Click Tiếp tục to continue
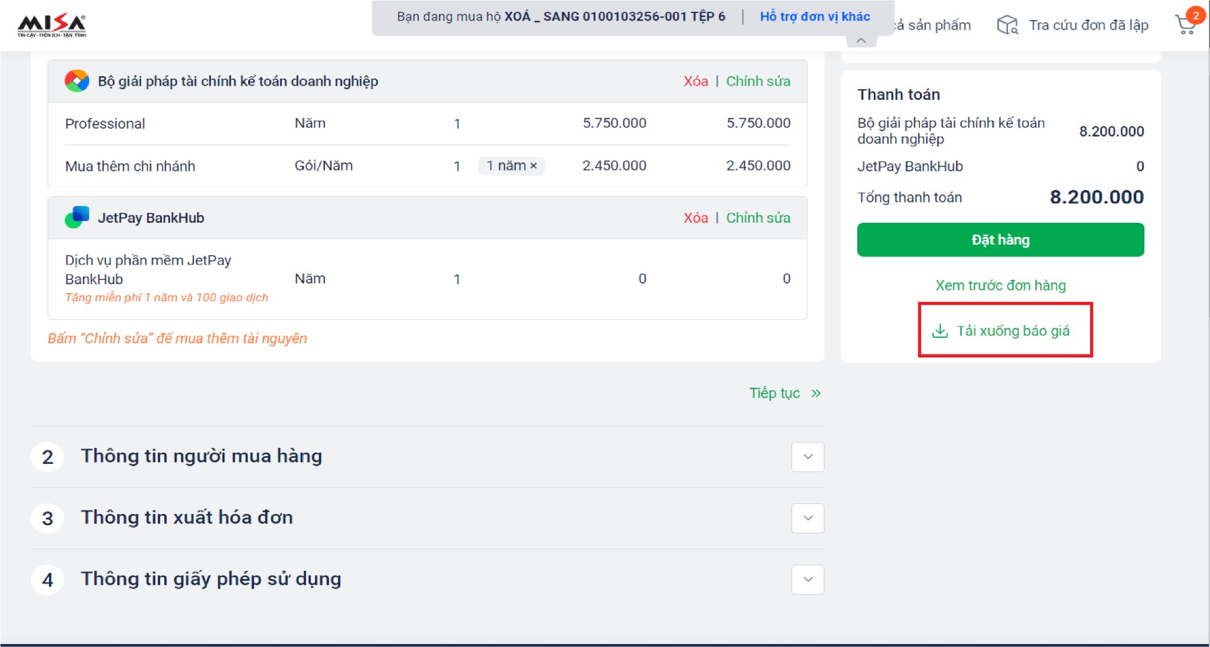Screen dimensions: 1210x647 775,394
